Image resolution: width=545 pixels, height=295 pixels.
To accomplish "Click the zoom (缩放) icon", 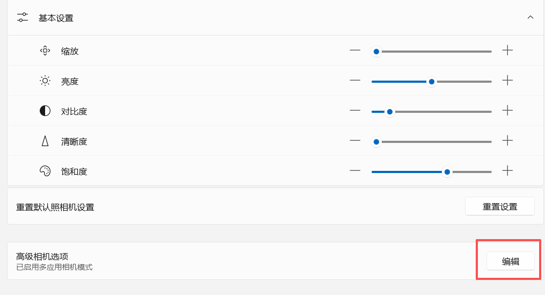I will 45,51.
